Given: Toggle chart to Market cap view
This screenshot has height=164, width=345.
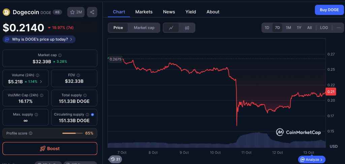Looking at the screenshot, I should click(144, 28).
